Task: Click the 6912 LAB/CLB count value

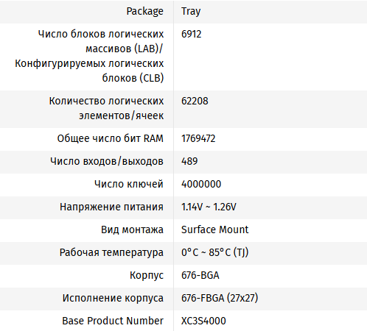Action: coord(192,34)
